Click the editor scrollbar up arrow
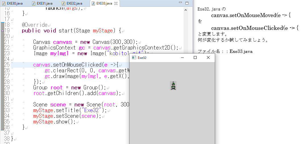 click(x=186, y=10)
